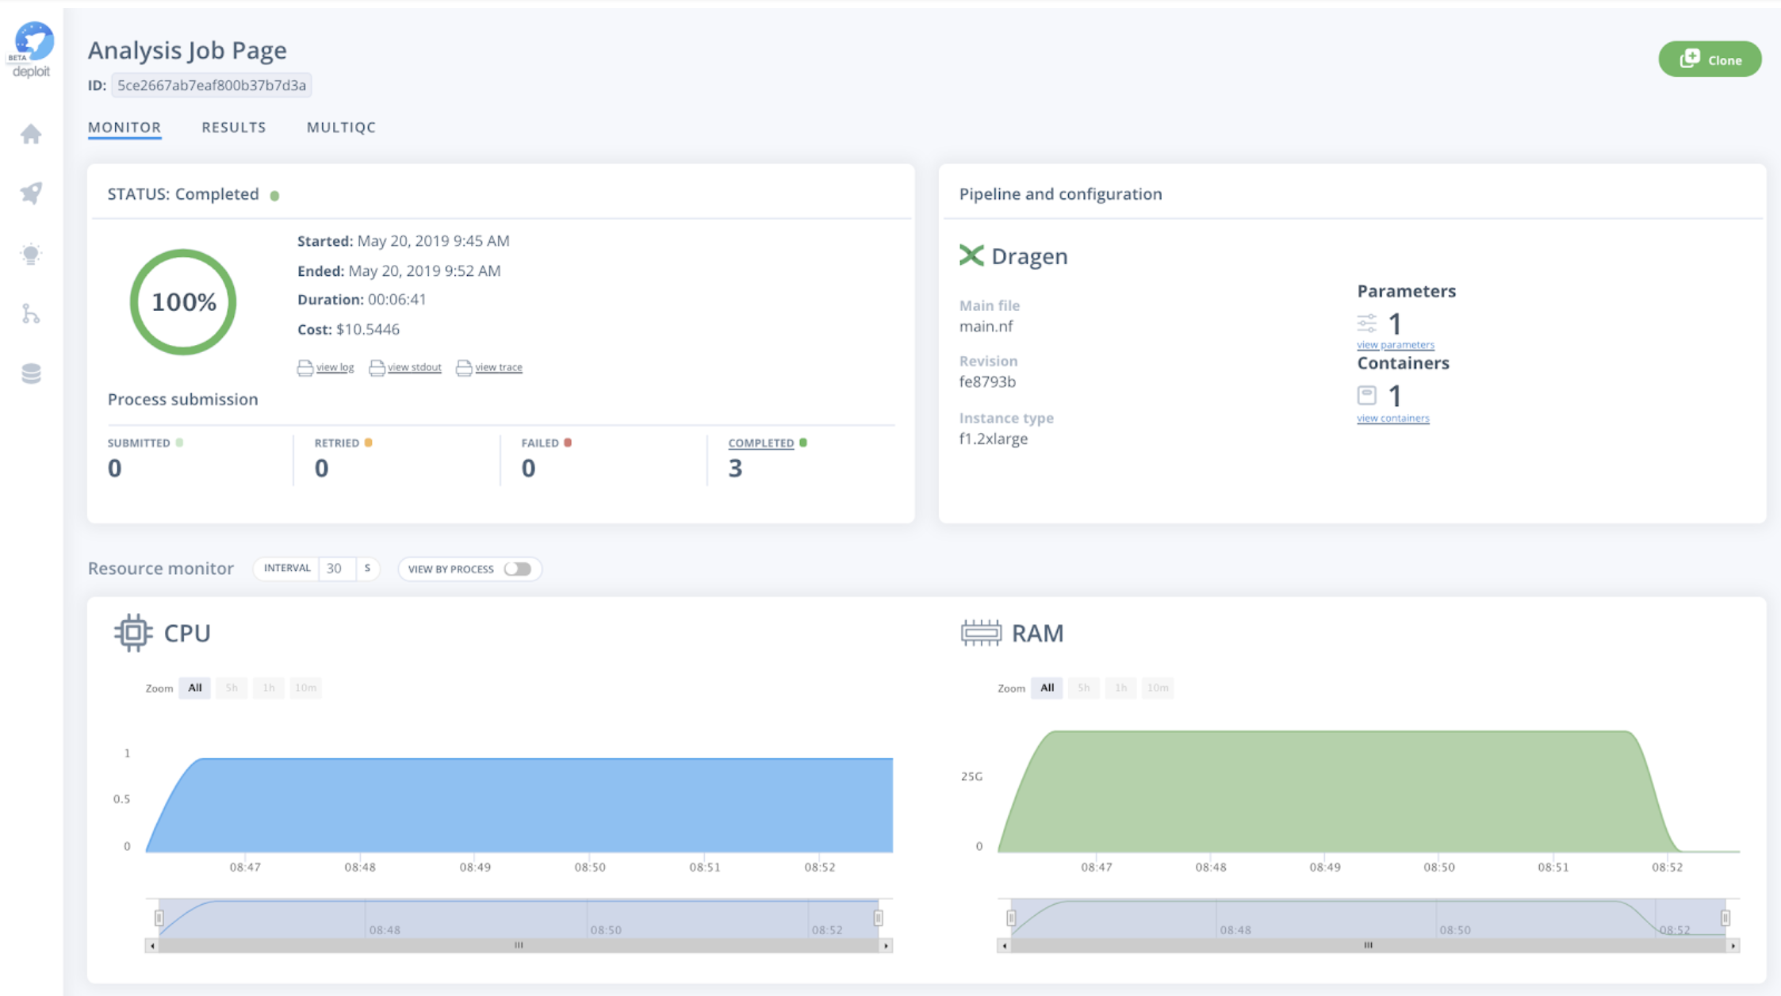Click the Cost value $10.5446
The width and height of the screenshot is (1781, 996).
[368, 329]
